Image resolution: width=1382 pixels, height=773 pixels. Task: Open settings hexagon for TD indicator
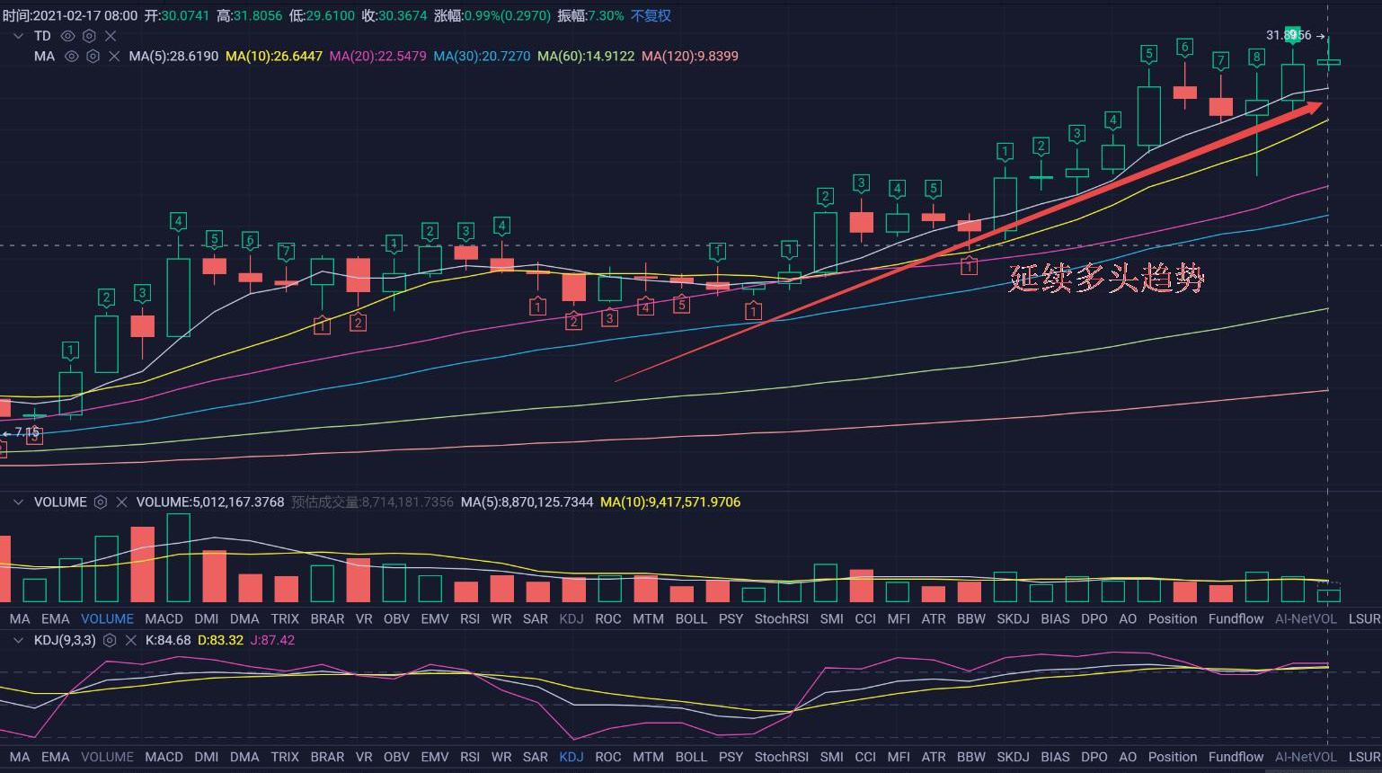tap(89, 36)
